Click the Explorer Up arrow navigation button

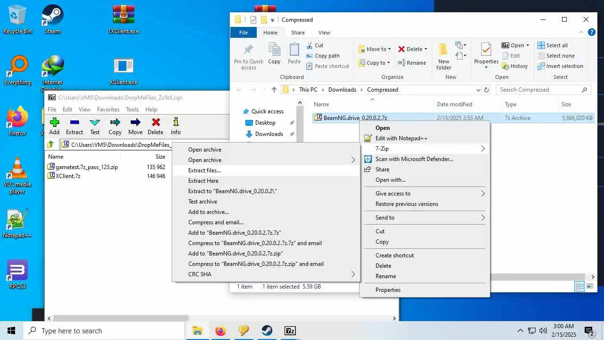pos(274,90)
